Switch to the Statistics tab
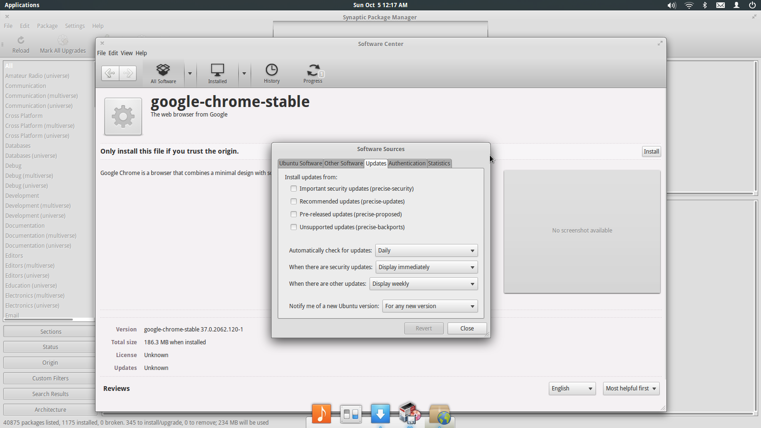The width and height of the screenshot is (761, 428). 439,163
